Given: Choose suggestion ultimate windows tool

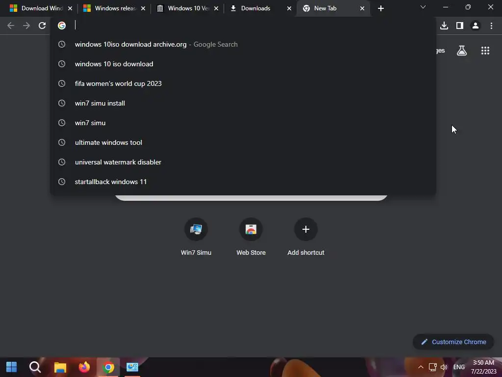Looking at the screenshot, I should point(243,142).
